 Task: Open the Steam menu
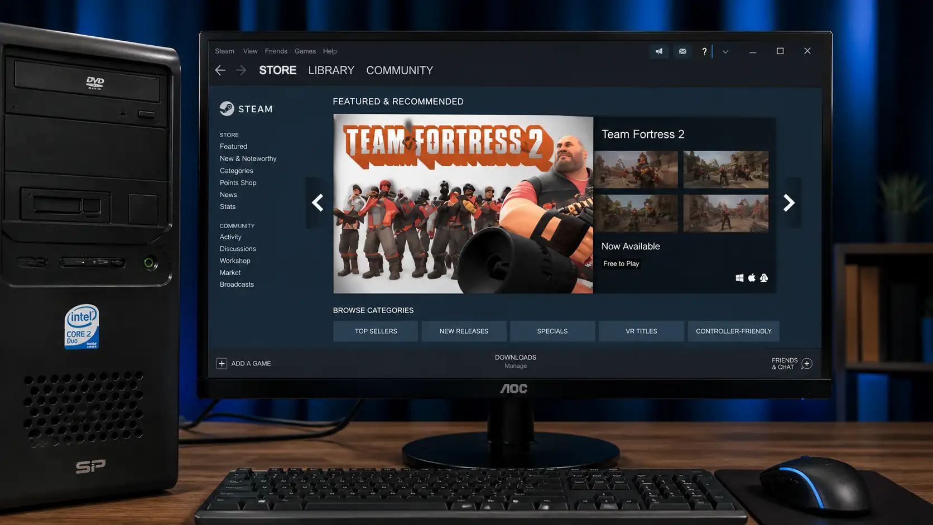pyautogui.click(x=225, y=51)
